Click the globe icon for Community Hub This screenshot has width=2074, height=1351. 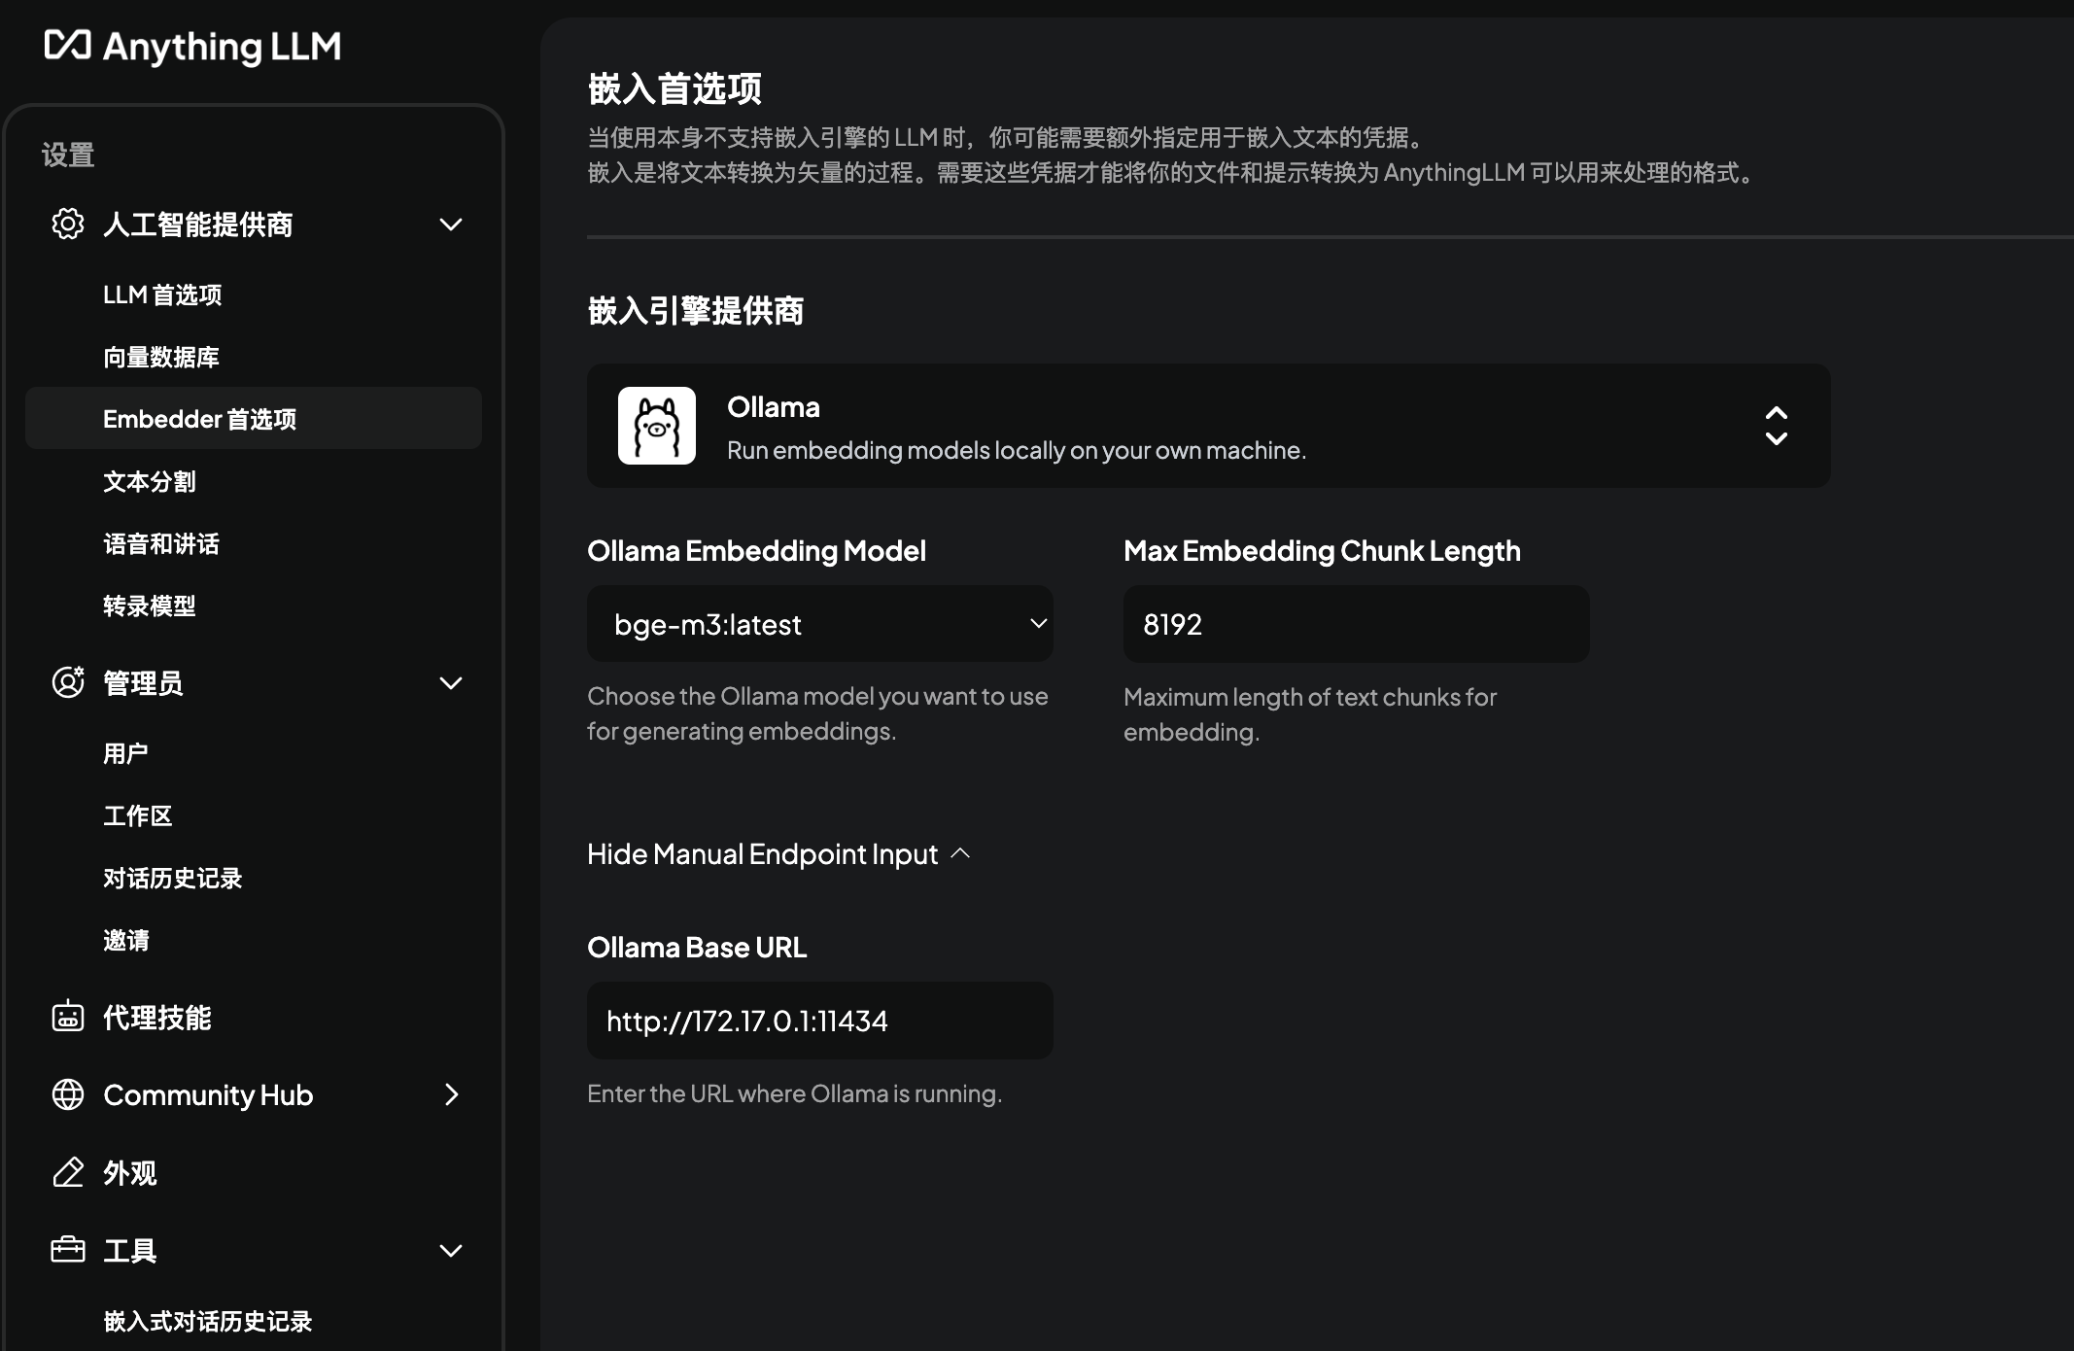67,1094
